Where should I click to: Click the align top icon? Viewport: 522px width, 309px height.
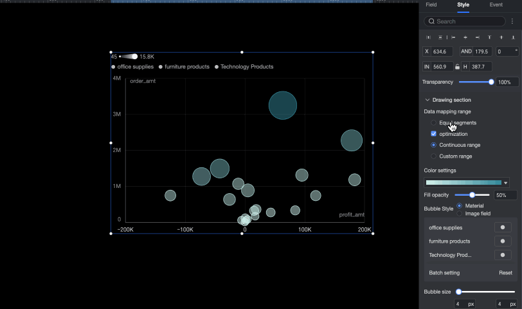click(489, 37)
